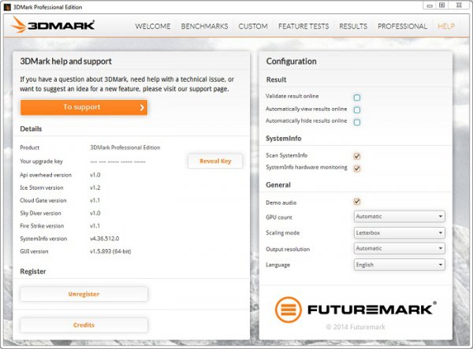The height and width of the screenshot is (349, 473).
Task: Open the Credits button
Action: (84, 325)
